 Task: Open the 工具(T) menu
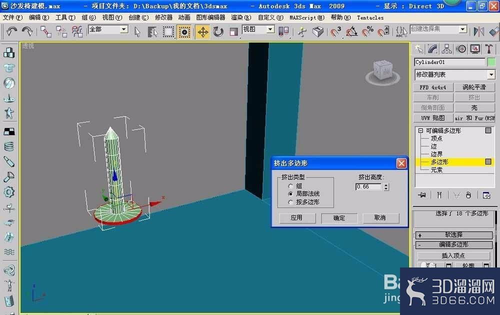pyautogui.click(x=65, y=17)
